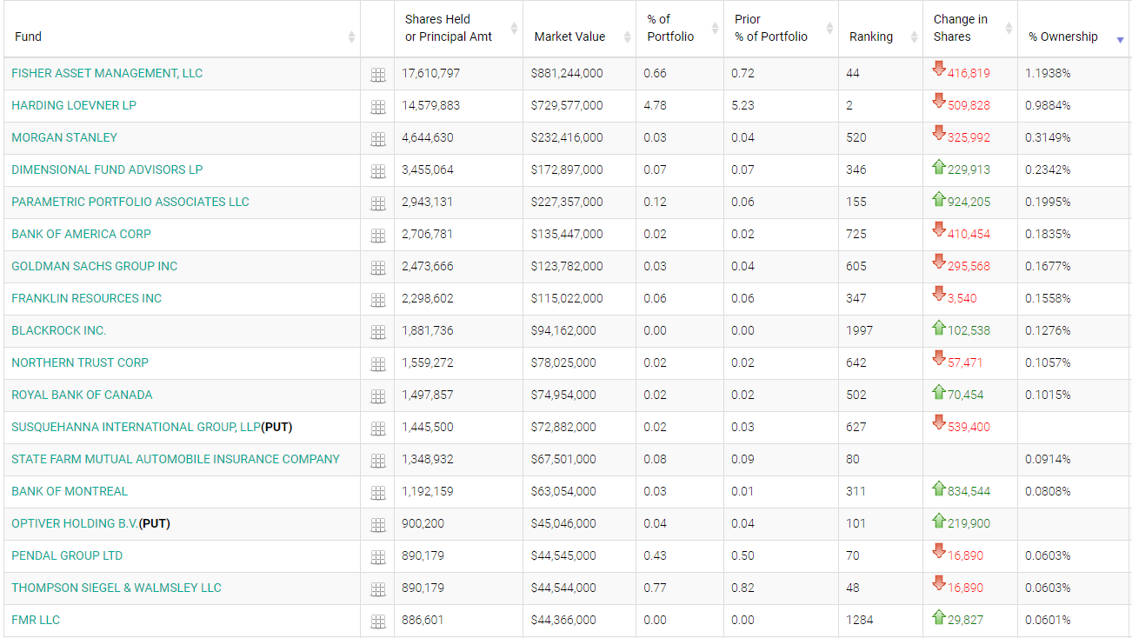Open FRANKLIN RESOURCES INC link
This screenshot has width=1132, height=638.
coord(86,298)
